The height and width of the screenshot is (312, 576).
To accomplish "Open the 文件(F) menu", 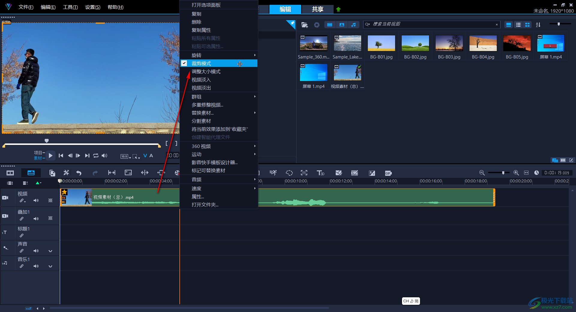I will [x=26, y=7].
